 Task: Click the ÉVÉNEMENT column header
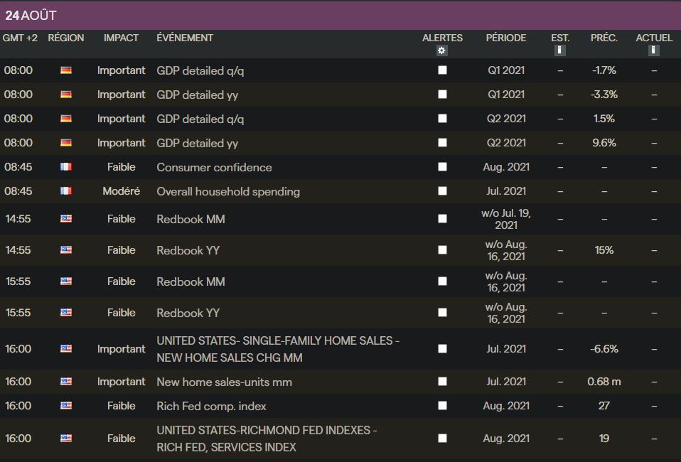[185, 38]
